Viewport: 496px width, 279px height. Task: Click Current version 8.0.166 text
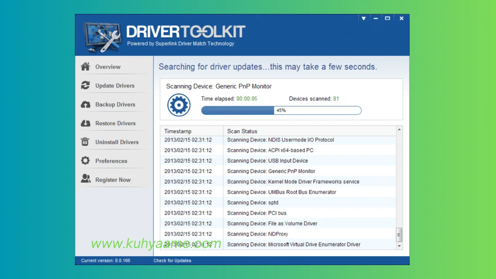[106, 260]
